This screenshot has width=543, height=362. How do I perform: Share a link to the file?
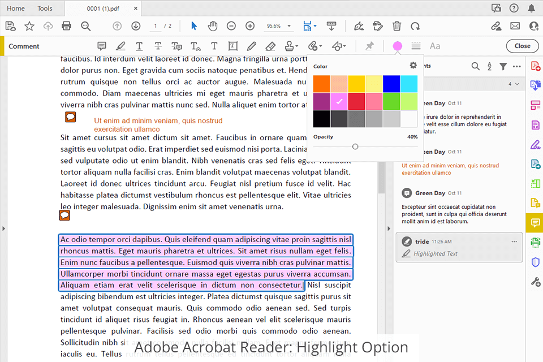[496, 26]
